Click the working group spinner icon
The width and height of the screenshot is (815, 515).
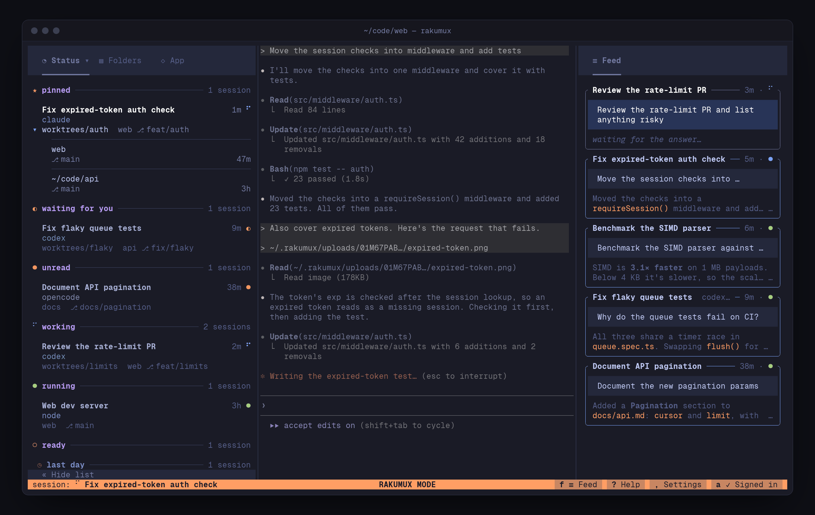click(35, 325)
